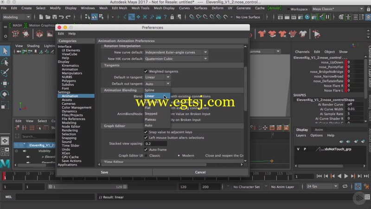This screenshot has width=371, height=209.
Task: Open New HIK curve default dropdown
Action: click(176, 59)
